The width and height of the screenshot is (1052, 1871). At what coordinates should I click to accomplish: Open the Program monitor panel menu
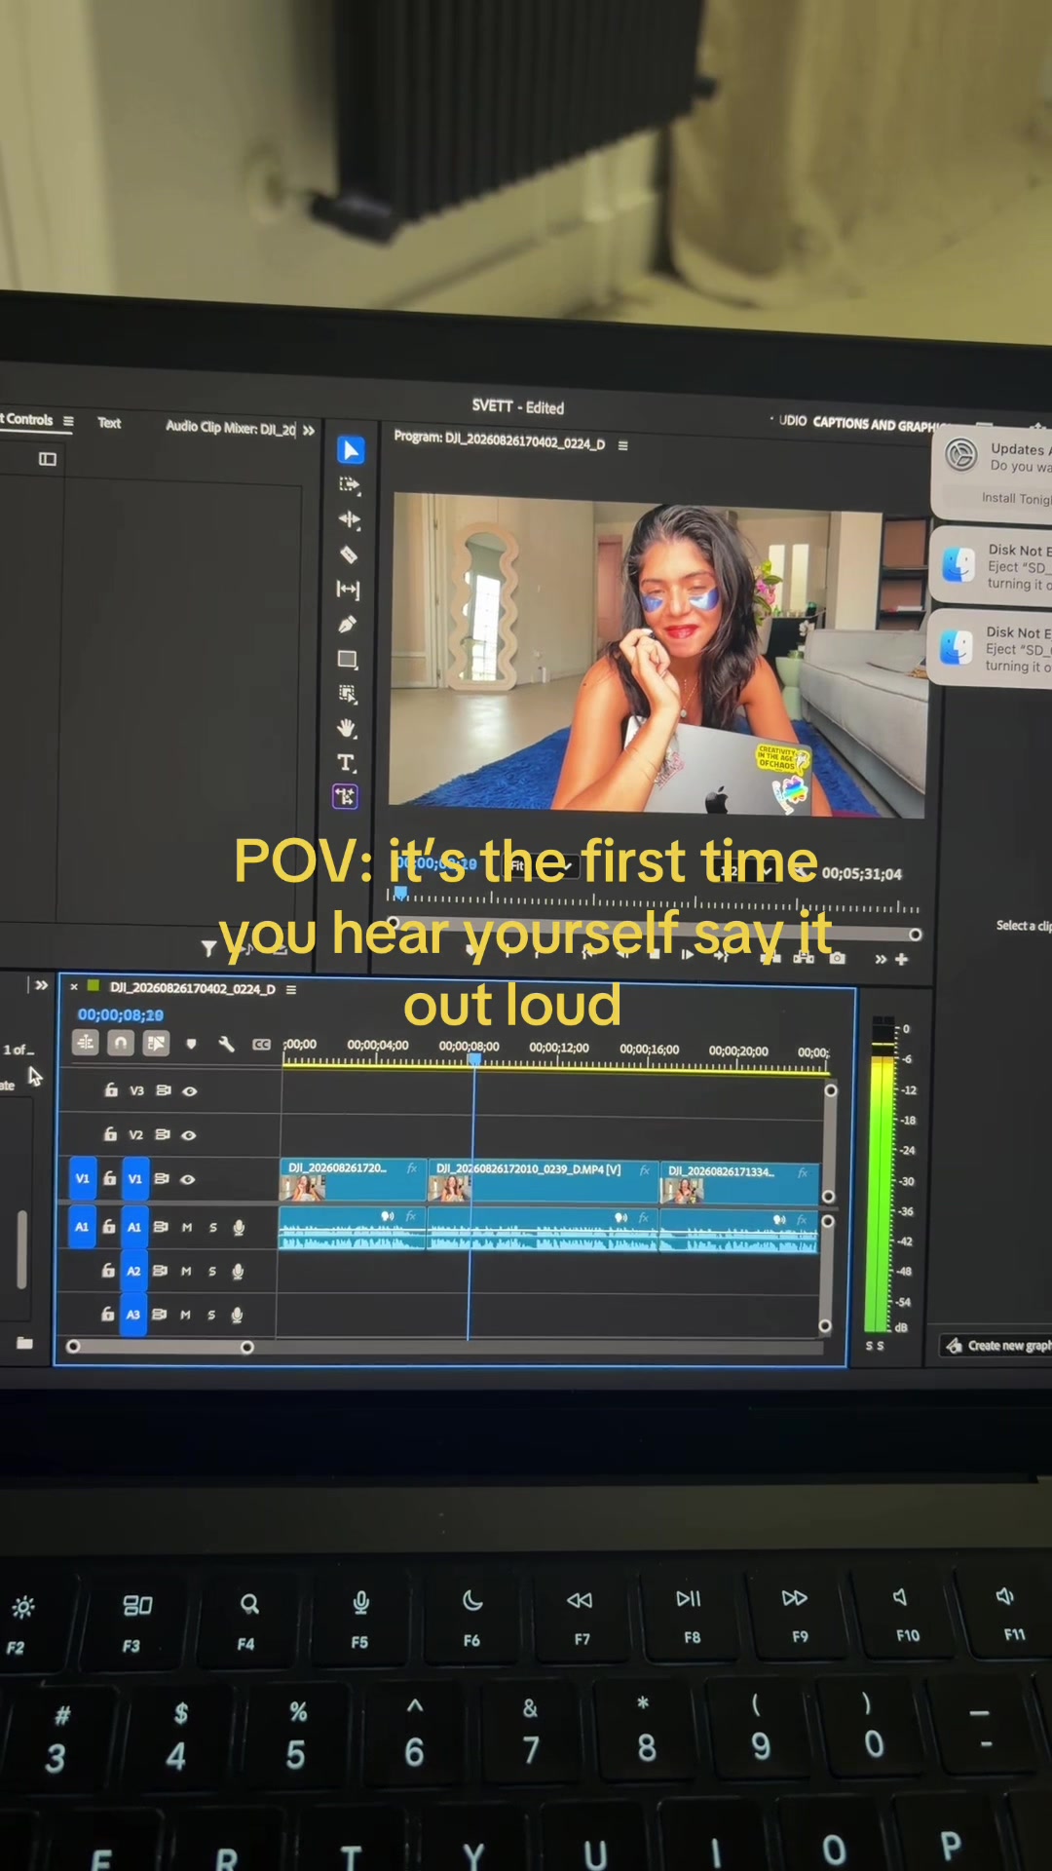tap(623, 445)
